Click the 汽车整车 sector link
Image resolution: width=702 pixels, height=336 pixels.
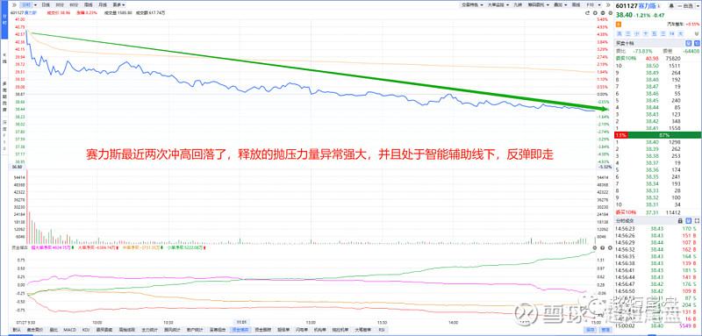676,25
